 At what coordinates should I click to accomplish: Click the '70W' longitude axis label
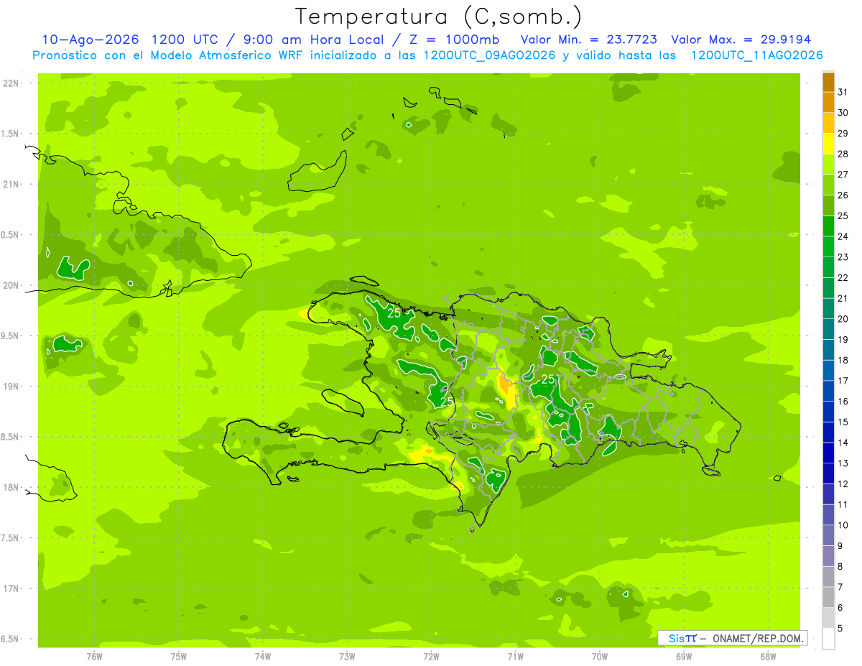(600, 656)
